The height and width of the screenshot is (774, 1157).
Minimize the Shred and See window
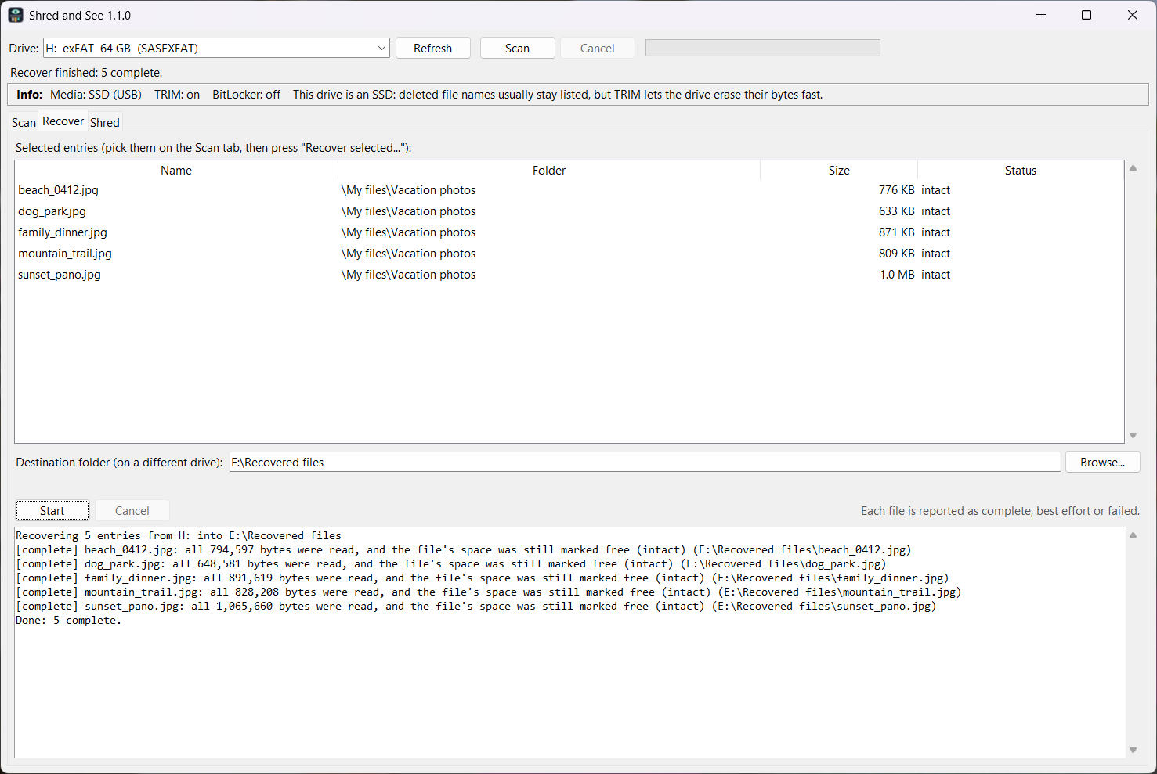(1041, 15)
